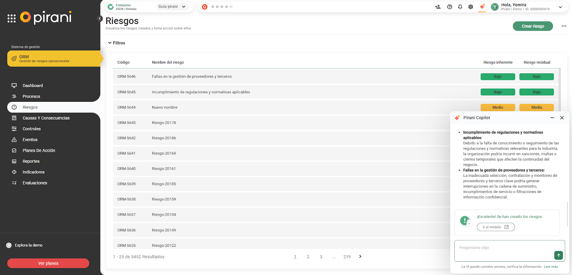Viewport: 572px width, 275px height.
Task: Click the Ver planes button
Action: tap(48, 263)
